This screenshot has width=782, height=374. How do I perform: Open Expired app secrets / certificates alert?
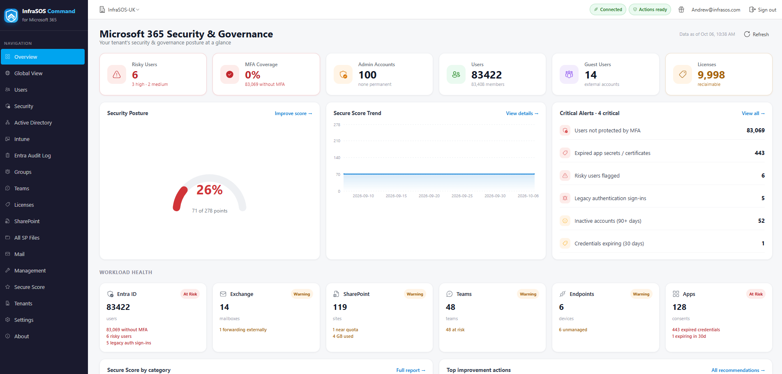pyautogui.click(x=662, y=153)
